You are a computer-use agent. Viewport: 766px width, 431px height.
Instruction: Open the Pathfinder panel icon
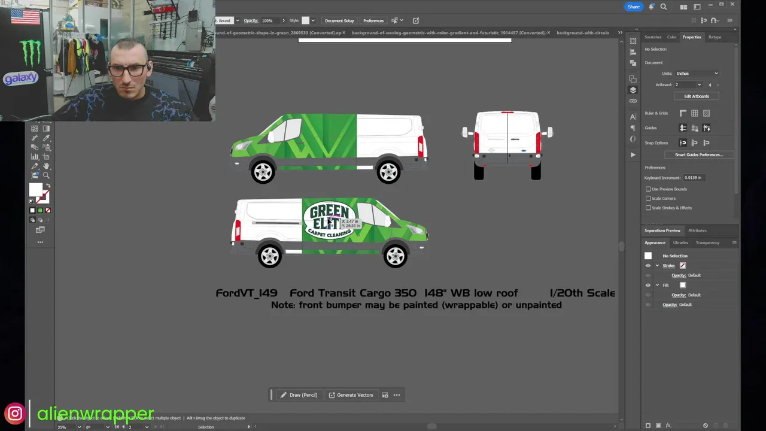coord(633,63)
